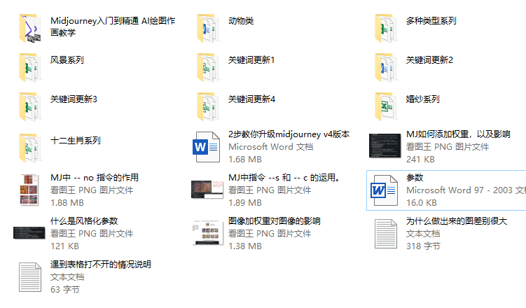Viewport: 526px width, 308px height.
Task: Select the MJ中 -- no 指令的作用 thumbnail
Action: pyautogui.click(x=29, y=190)
